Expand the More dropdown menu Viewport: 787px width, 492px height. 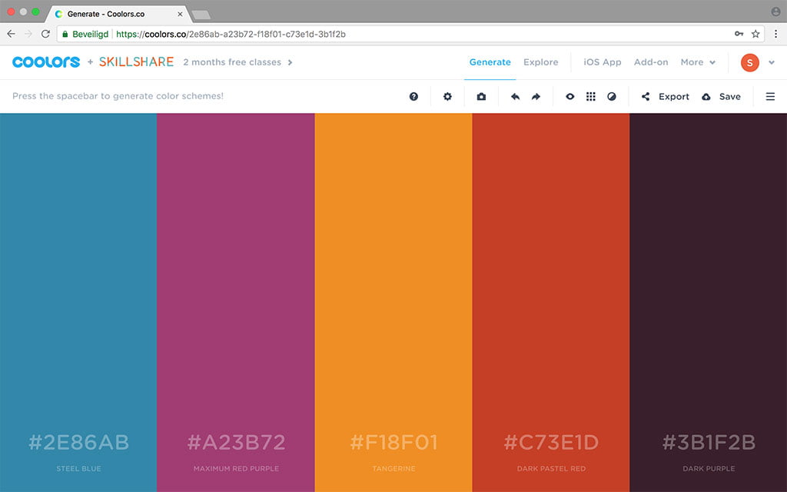698,62
